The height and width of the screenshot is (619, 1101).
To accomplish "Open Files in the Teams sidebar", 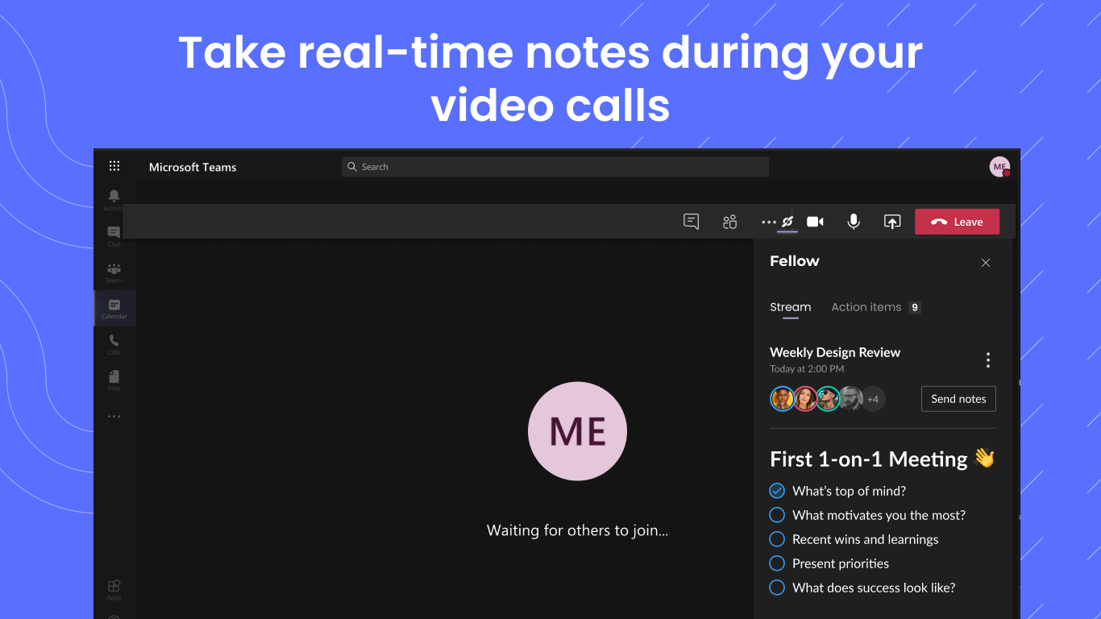I will (114, 380).
